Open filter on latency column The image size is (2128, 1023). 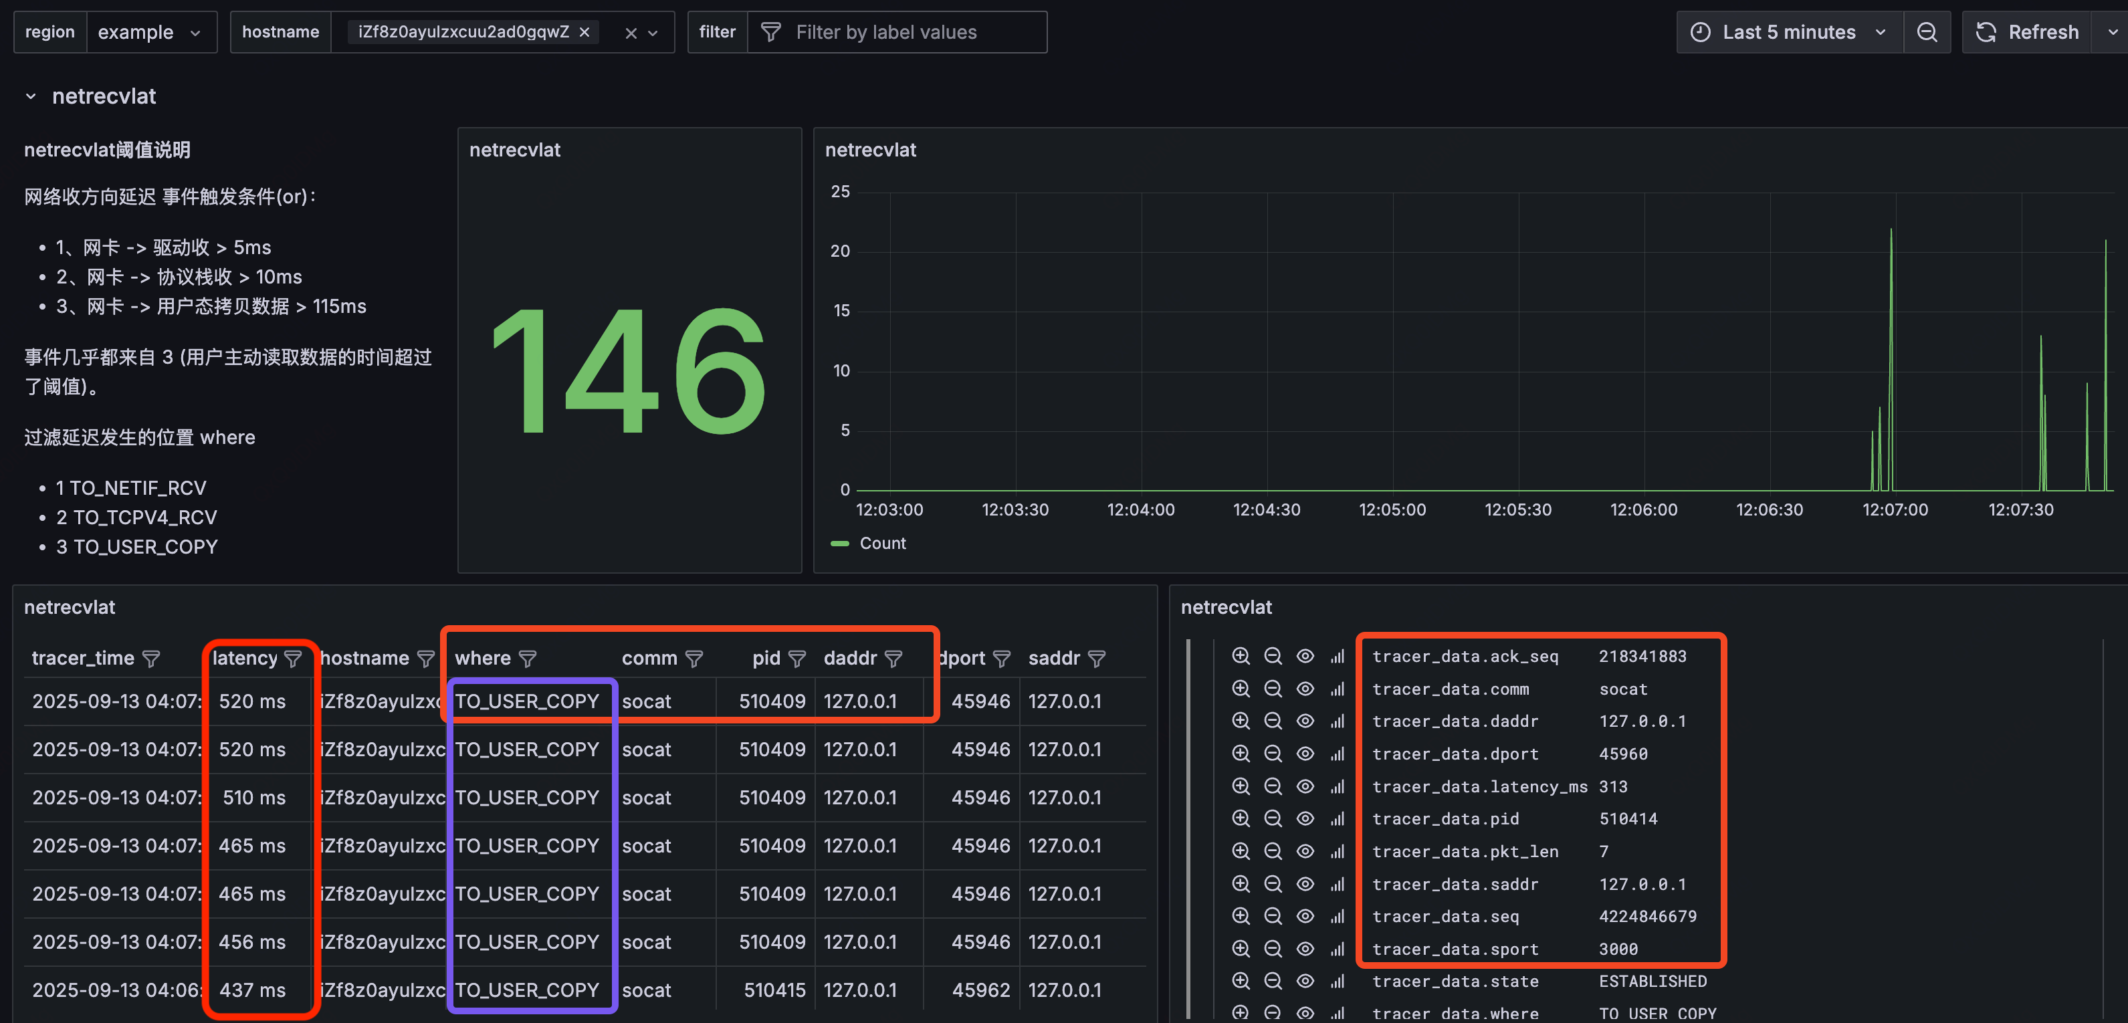click(x=294, y=659)
